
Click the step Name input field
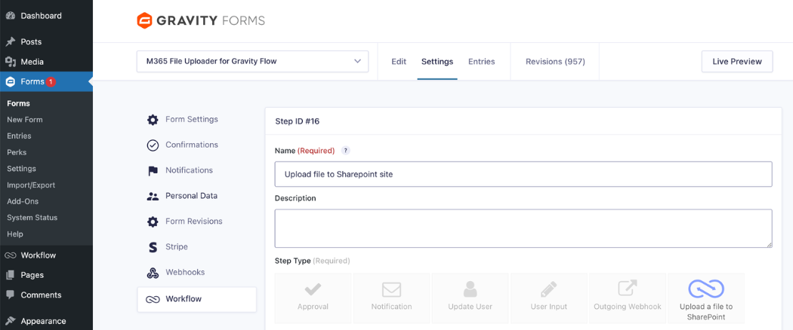click(523, 174)
